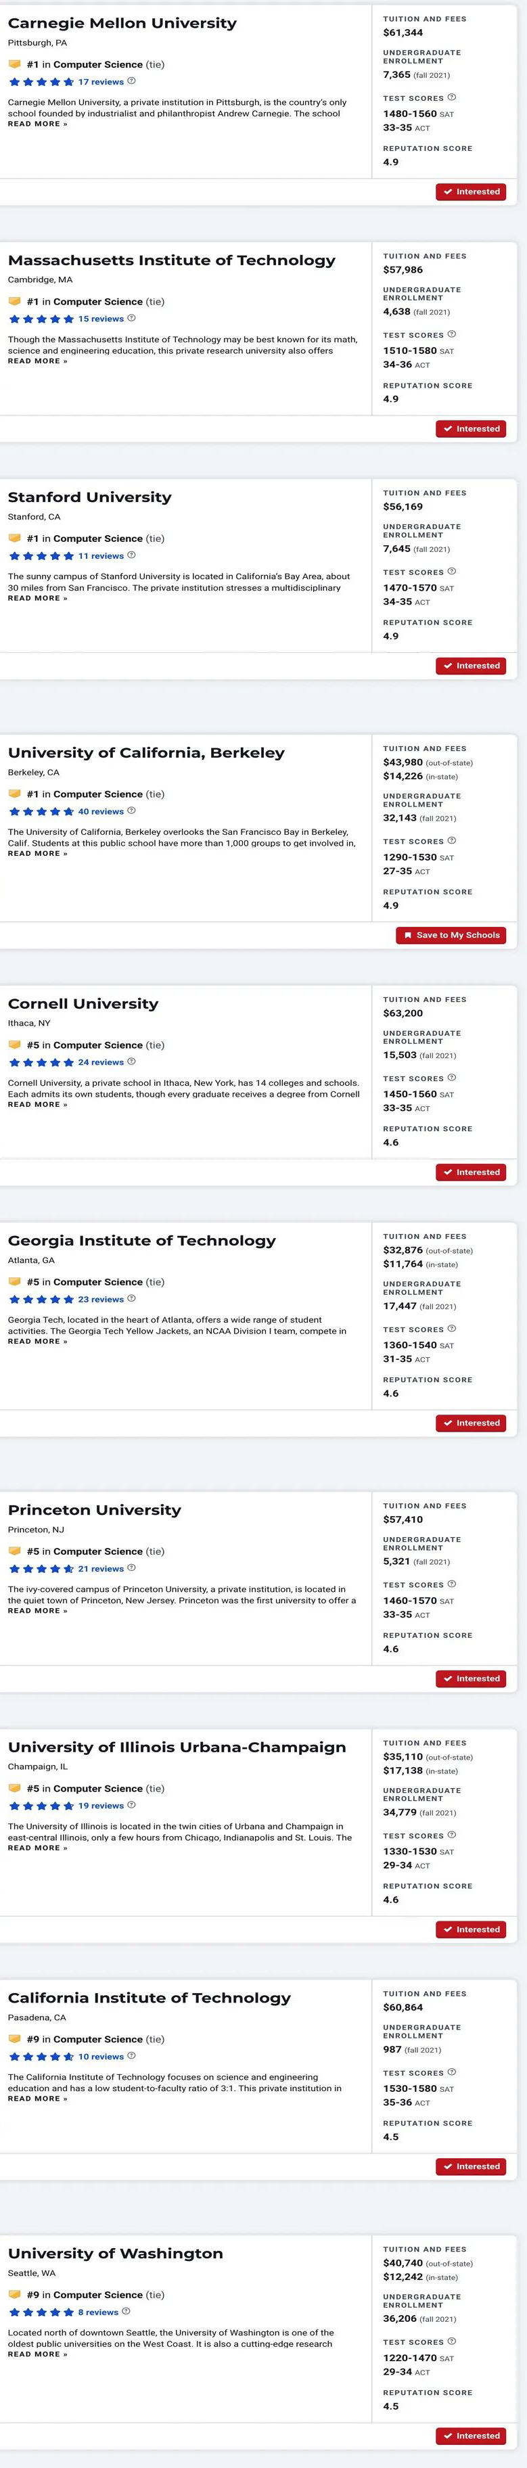This screenshot has height=2468, width=527.
Task: Toggle Interested button for Carnegie Mellon University
Action: tap(472, 191)
